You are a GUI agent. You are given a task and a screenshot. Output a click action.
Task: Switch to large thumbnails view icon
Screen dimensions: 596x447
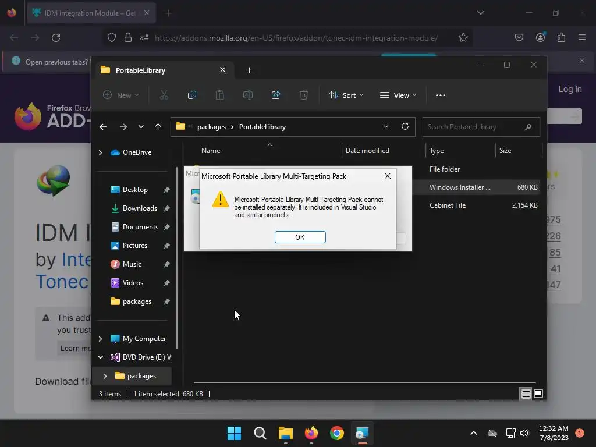point(538,394)
